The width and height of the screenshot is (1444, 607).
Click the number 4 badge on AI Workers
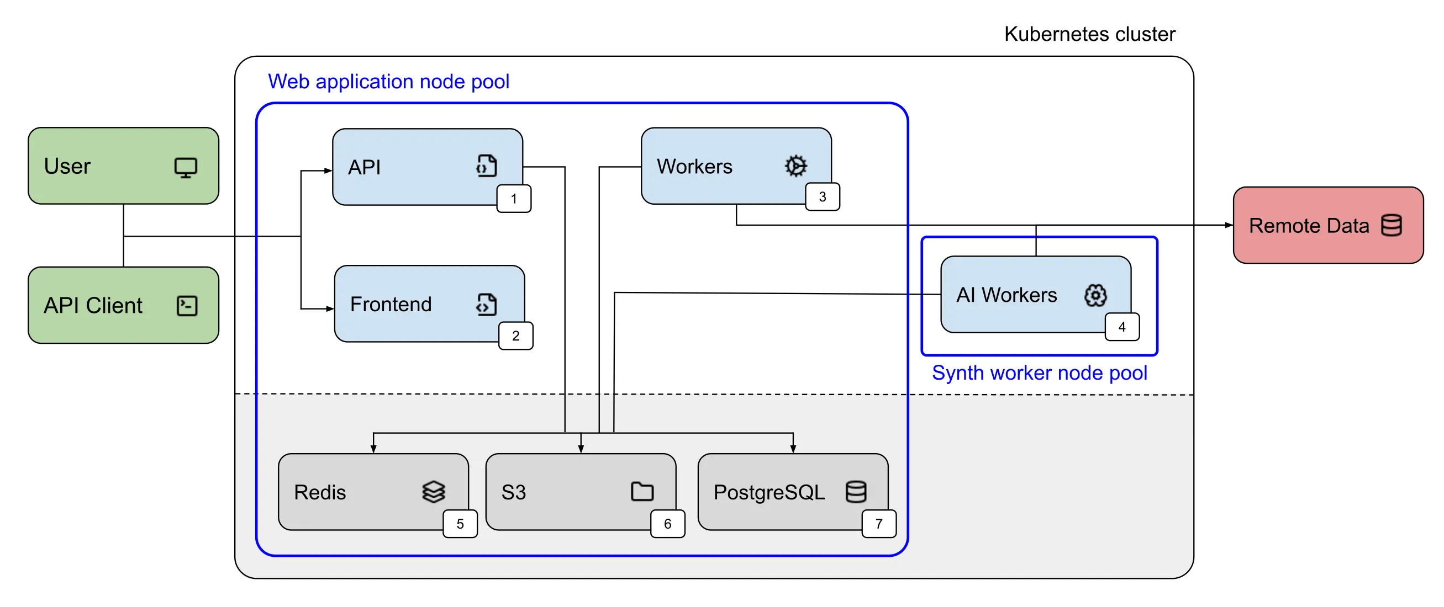click(1121, 327)
